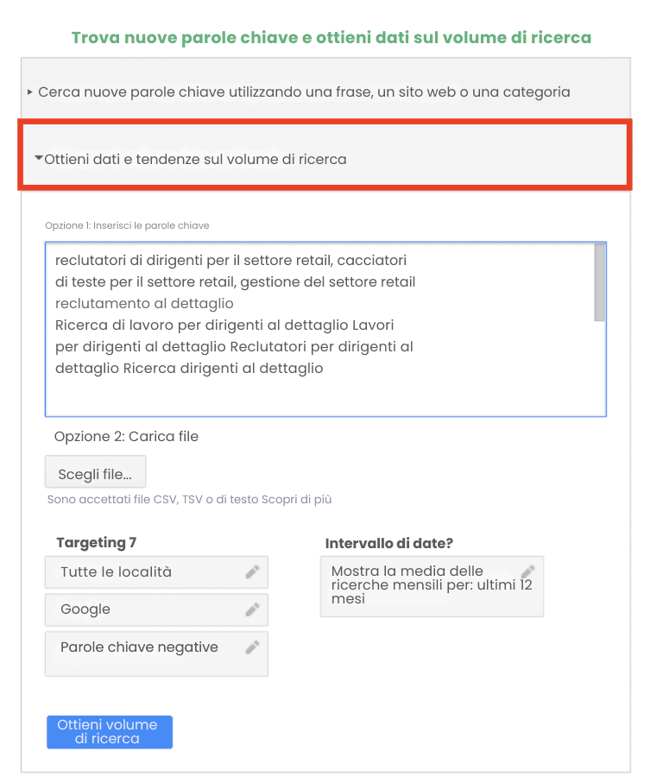Screen dimensions: 663x783
Task: Expand the Cerca nuove parole chiave section
Action: (x=302, y=91)
